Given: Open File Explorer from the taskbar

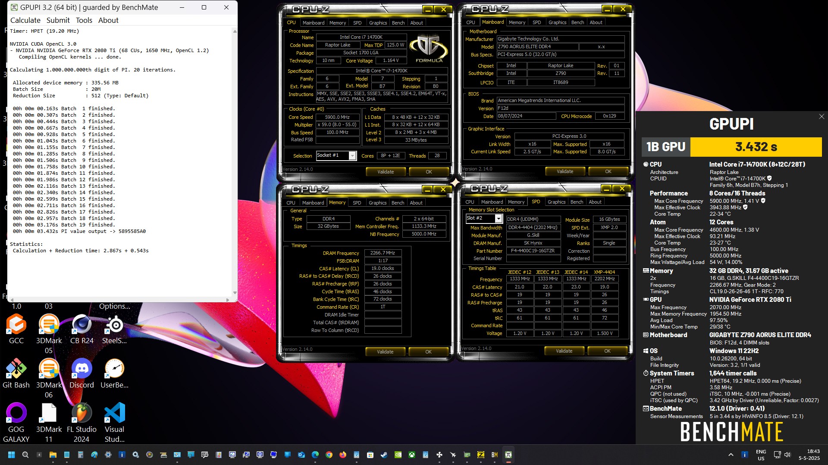Looking at the screenshot, I should tap(53, 455).
